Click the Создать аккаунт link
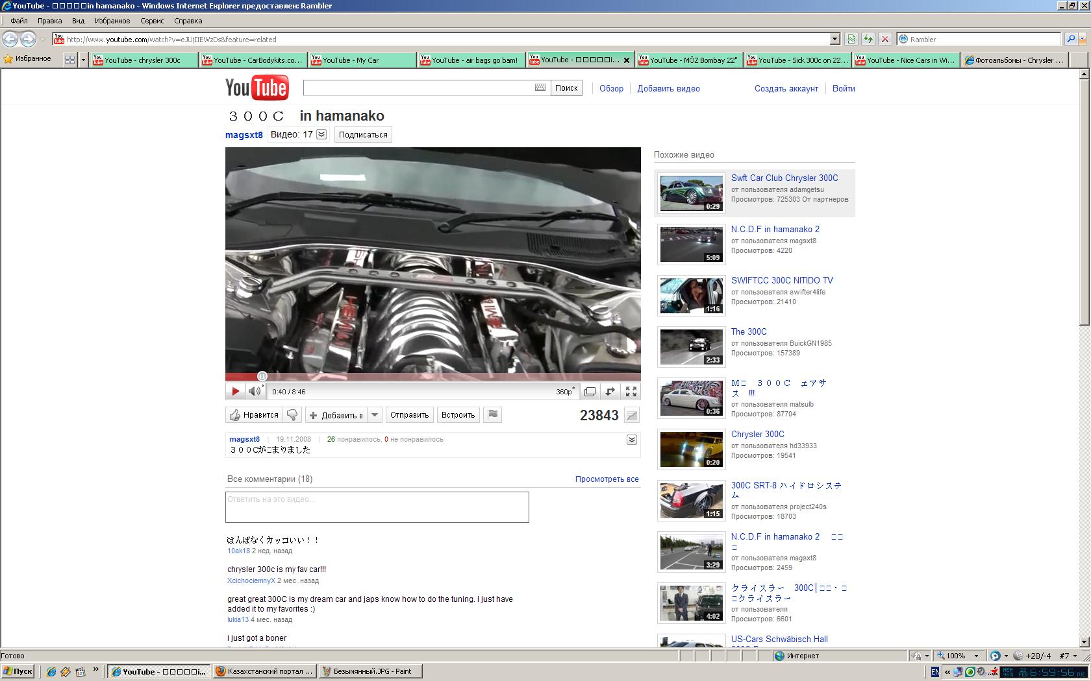1091x681 pixels. coord(786,89)
